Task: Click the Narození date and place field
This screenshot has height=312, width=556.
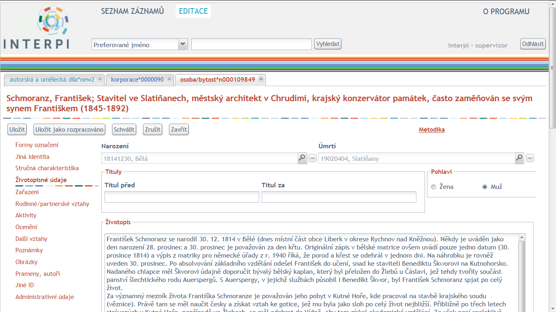Action: pos(199,158)
